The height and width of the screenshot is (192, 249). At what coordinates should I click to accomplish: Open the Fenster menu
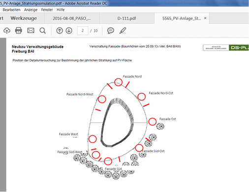[x=47, y=10]
